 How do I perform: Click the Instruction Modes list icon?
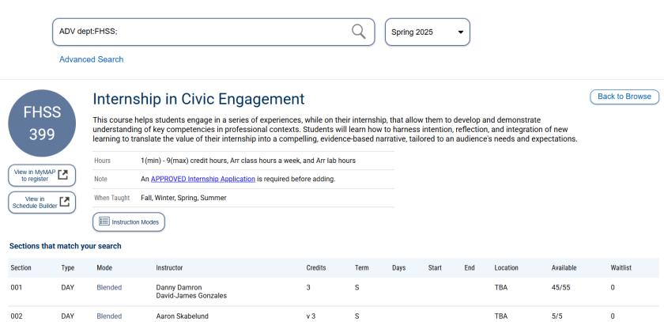click(x=104, y=222)
